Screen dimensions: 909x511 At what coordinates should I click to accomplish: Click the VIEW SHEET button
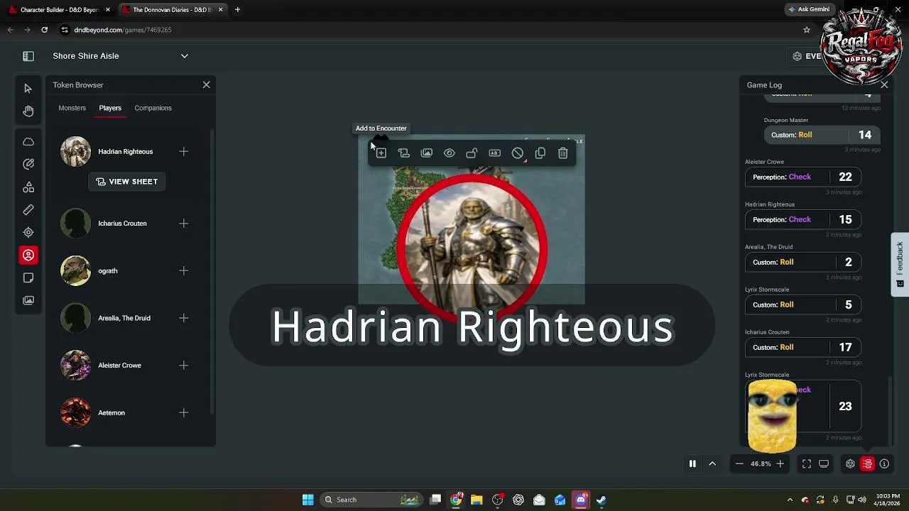point(126,182)
